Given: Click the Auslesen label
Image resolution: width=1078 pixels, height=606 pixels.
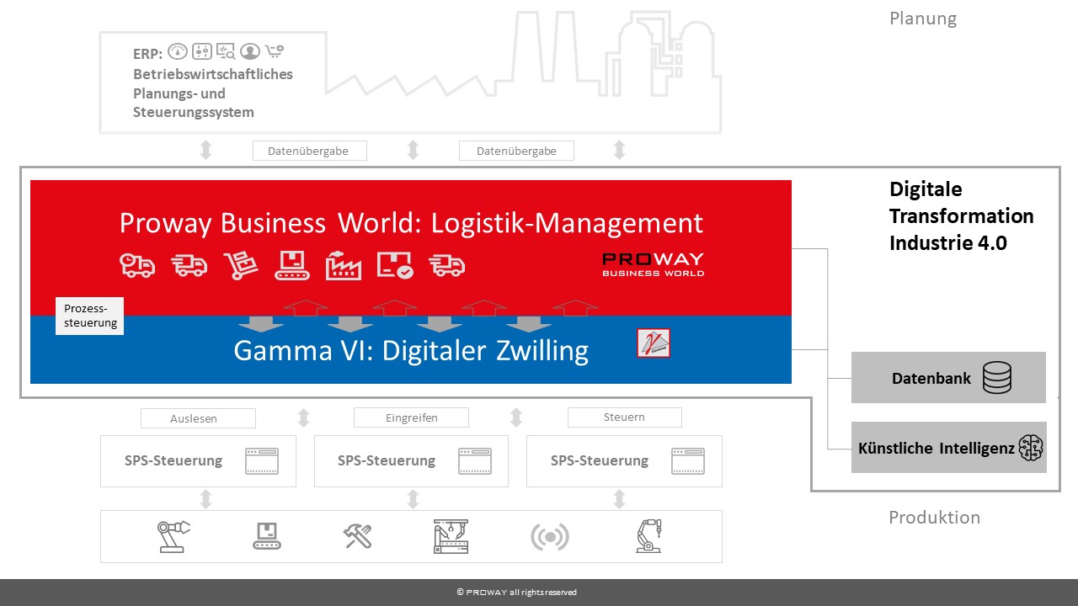Looking at the screenshot, I should click(x=198, y=418).
